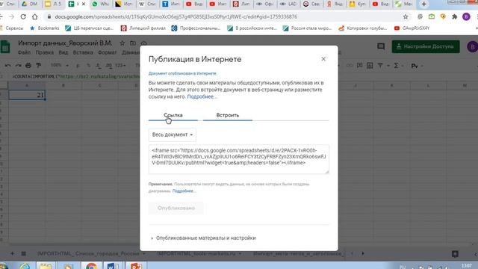This screenshot has width=478, height=269.
Task: Click the Документ опубликован в Интернете notice
Action: click(x=182, y=73)
